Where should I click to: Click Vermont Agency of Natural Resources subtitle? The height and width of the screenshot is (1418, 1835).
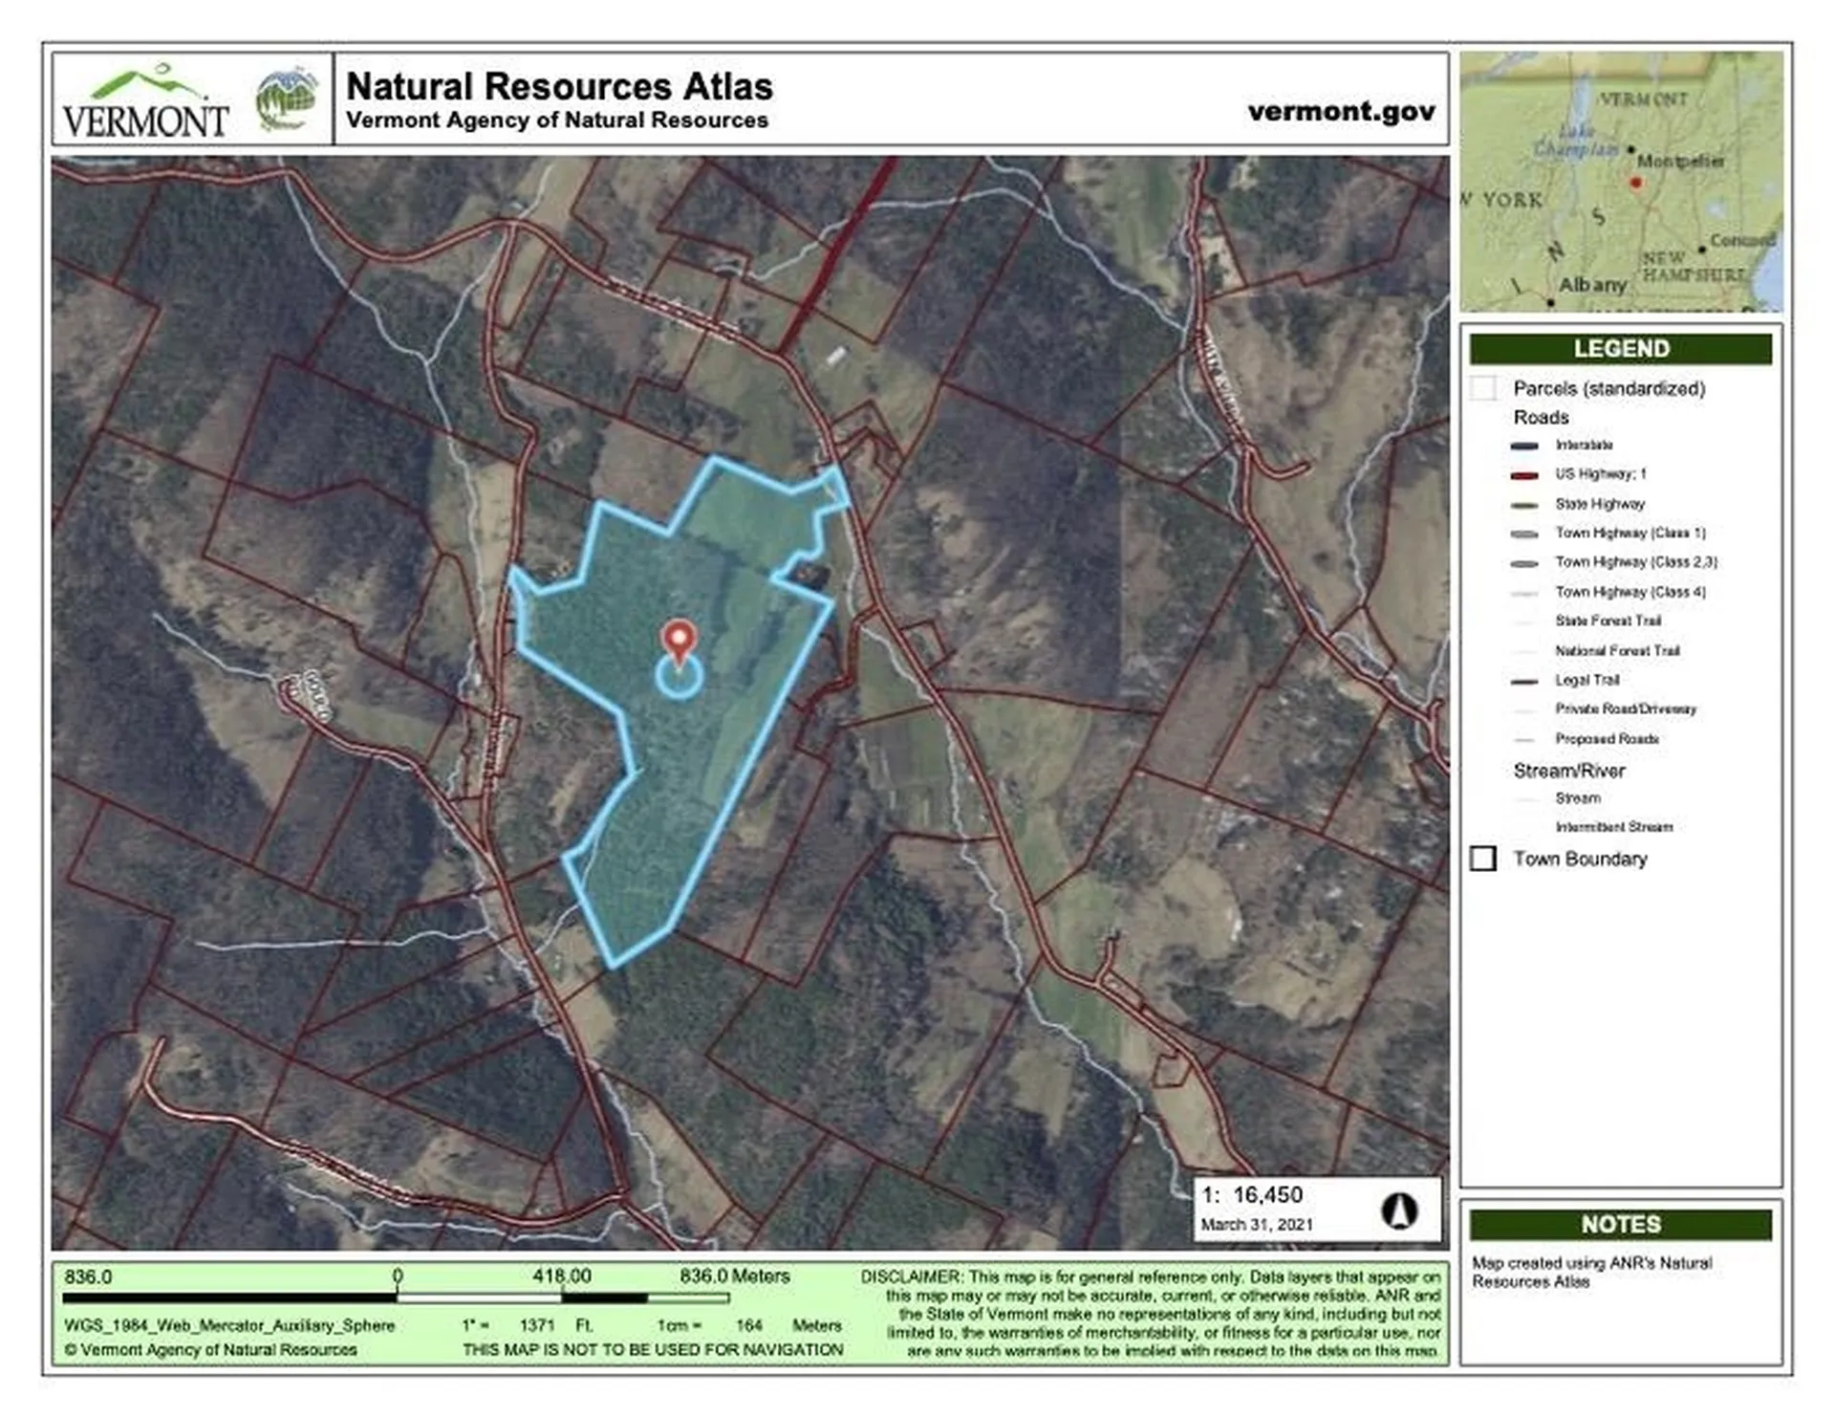557,120
